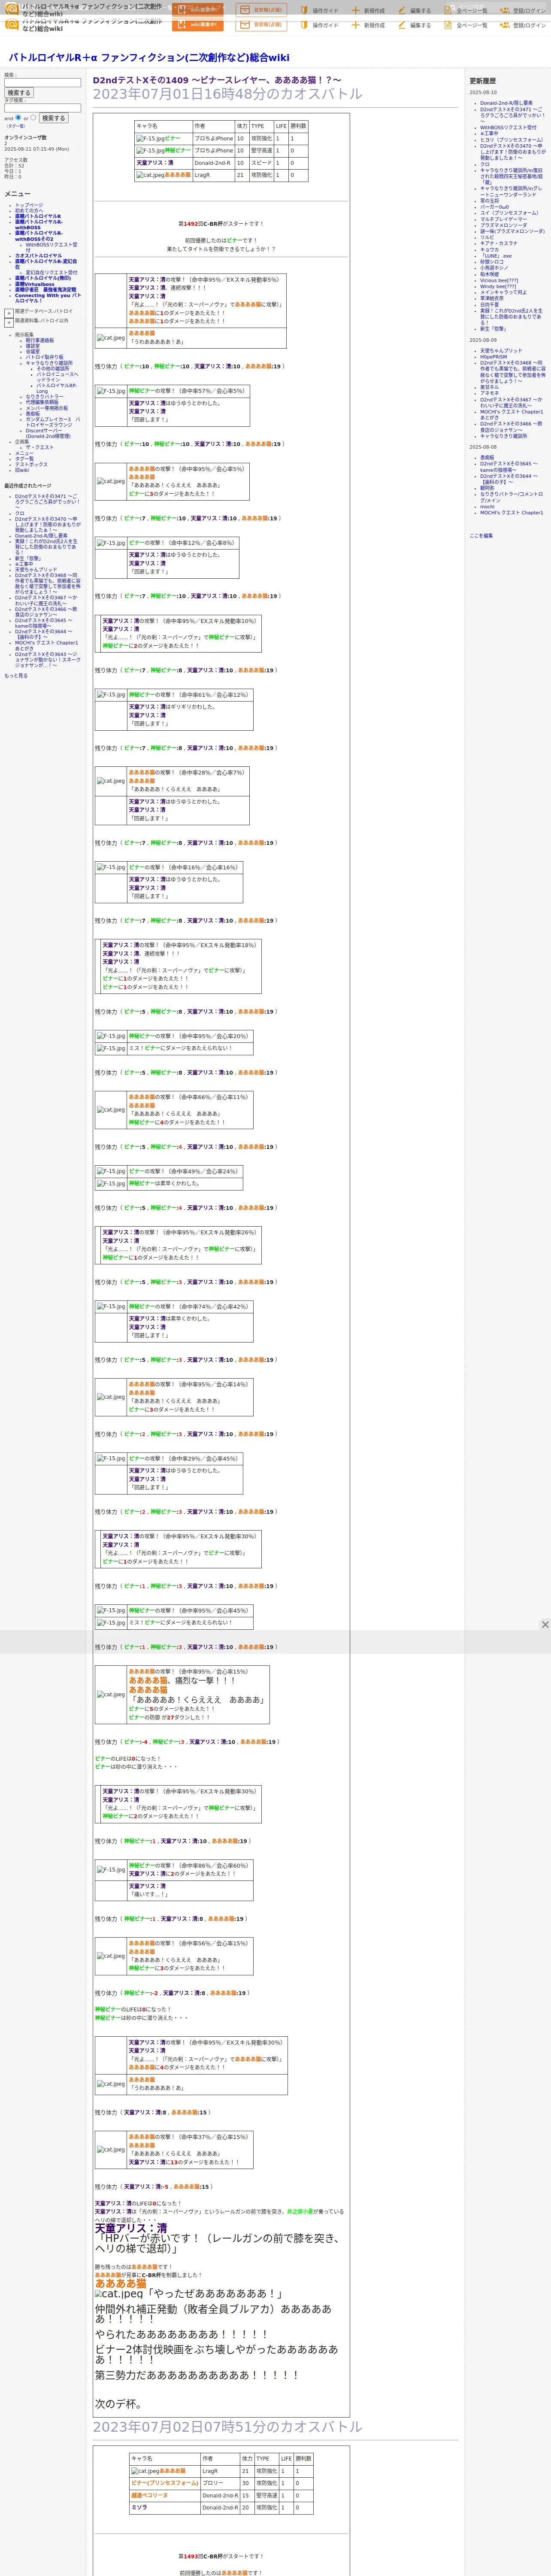The width and height of the screenshot is (551, 2576).
Task: Open 草津結衣奈 in update history
Action: point(492,298)
